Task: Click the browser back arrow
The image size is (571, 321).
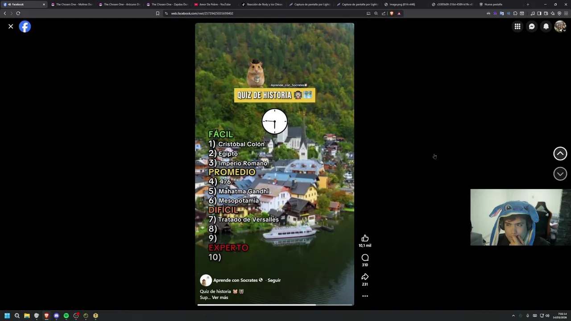Action: click(5, 13)
